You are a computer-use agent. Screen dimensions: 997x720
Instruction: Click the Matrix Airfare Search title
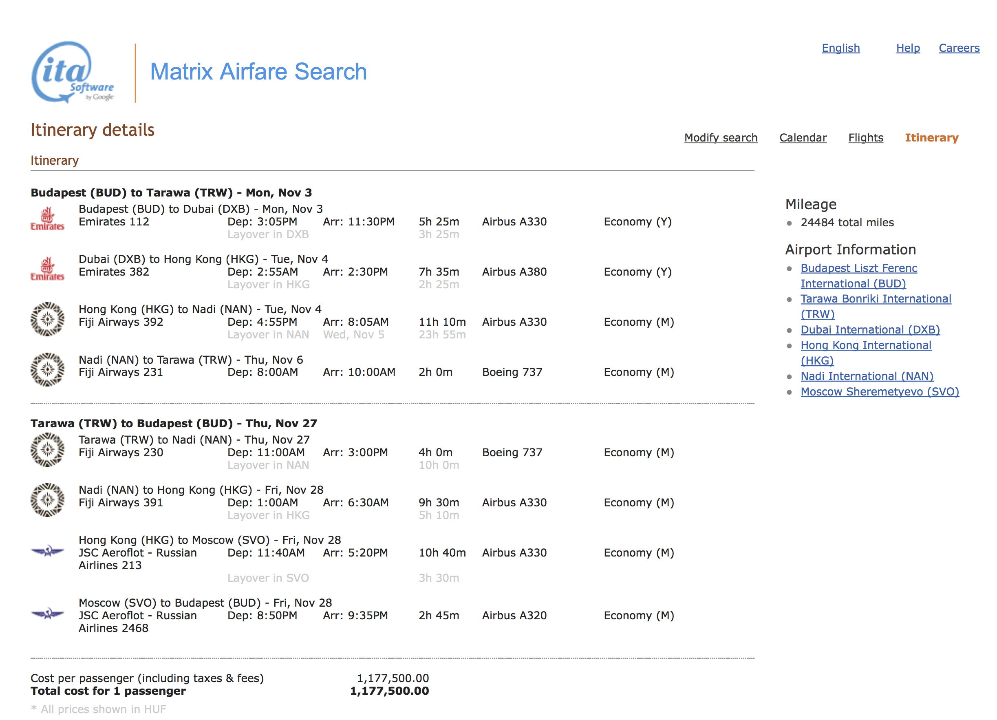pos(258,72)
